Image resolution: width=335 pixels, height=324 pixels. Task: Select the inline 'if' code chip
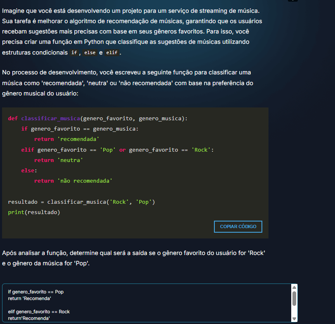tap(75, 52)
